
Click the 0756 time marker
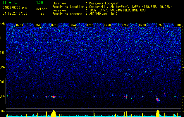point(107,25)
